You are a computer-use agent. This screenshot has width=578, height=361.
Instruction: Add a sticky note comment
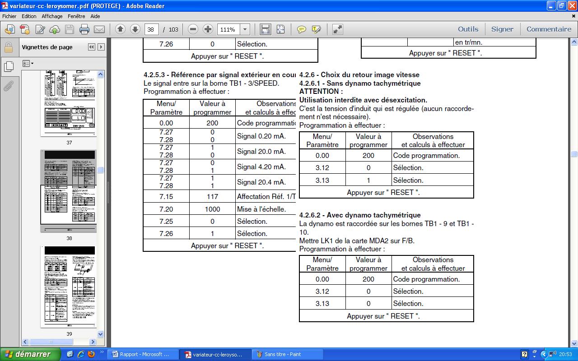pyautogui.click(x=301, y=29)
